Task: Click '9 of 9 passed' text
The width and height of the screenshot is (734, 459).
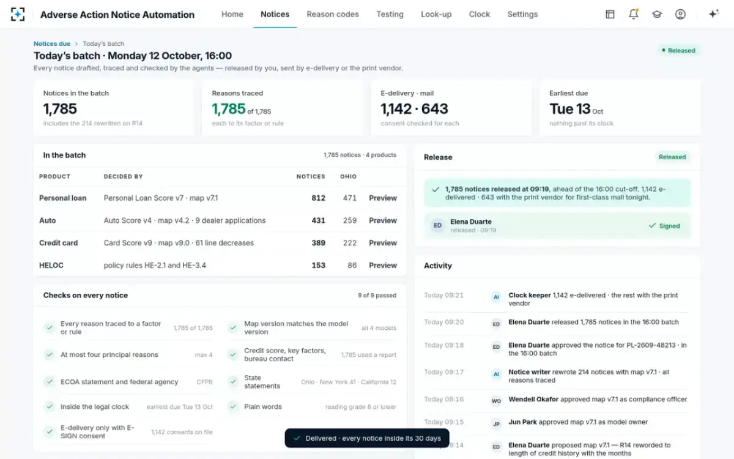Action: click(377, 296)
